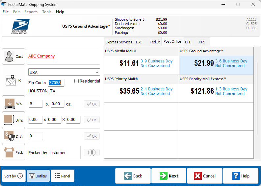The image size is (261, 186).
Task: Click the 'Packing:' summary label
Action: point(121,33)
